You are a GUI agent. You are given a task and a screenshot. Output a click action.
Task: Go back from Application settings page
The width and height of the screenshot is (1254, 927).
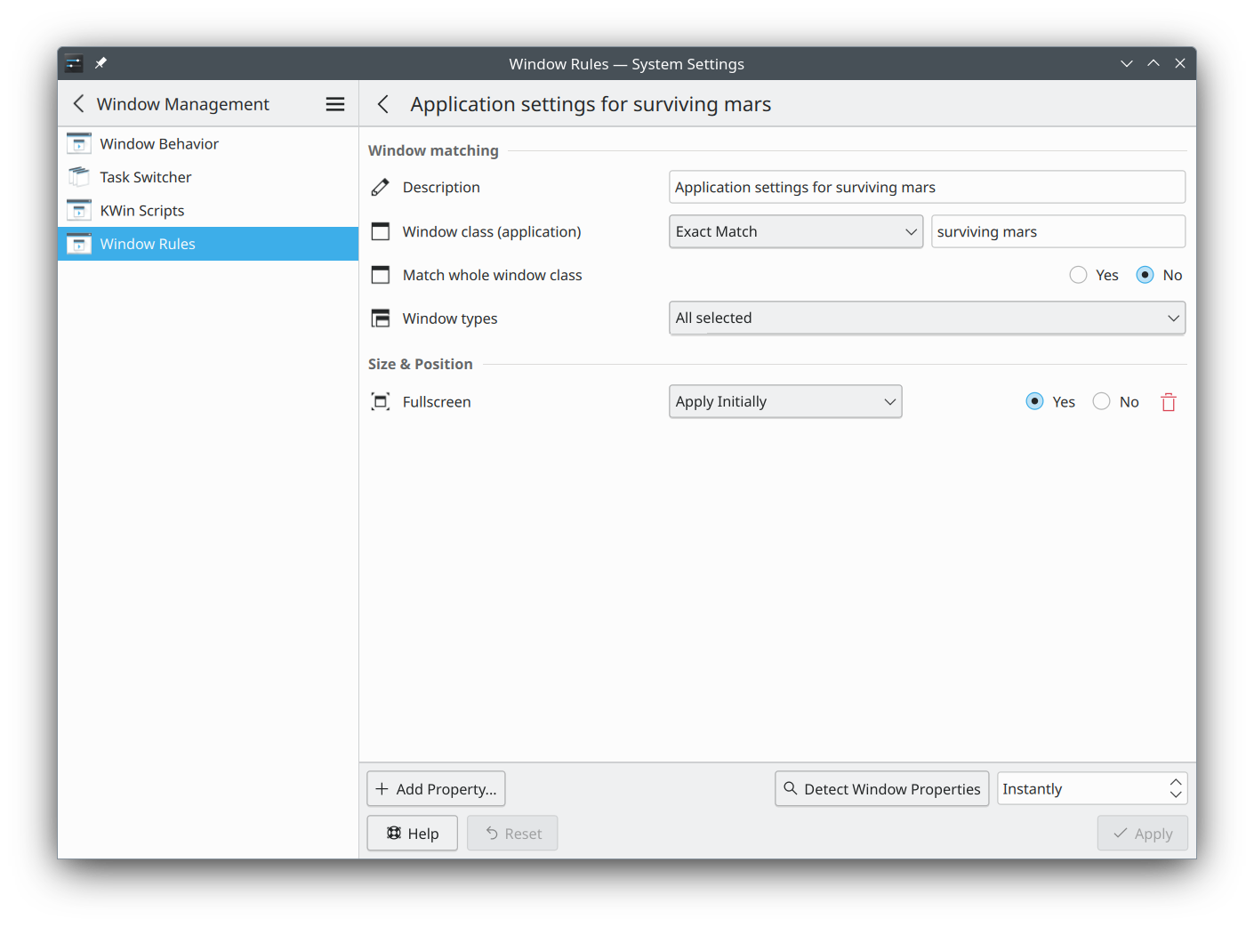click(x=383, y=104)
